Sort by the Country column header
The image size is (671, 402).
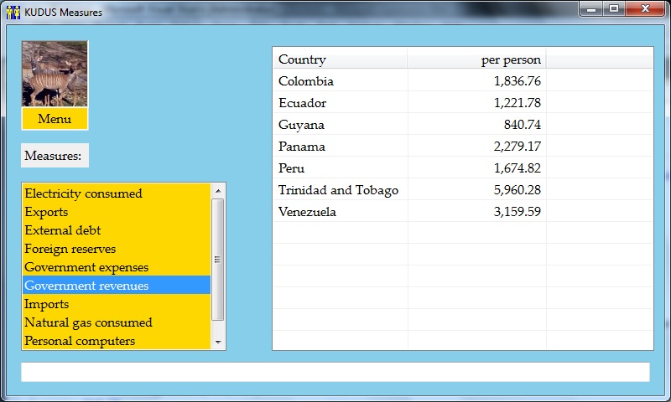(x=340, y=59)
